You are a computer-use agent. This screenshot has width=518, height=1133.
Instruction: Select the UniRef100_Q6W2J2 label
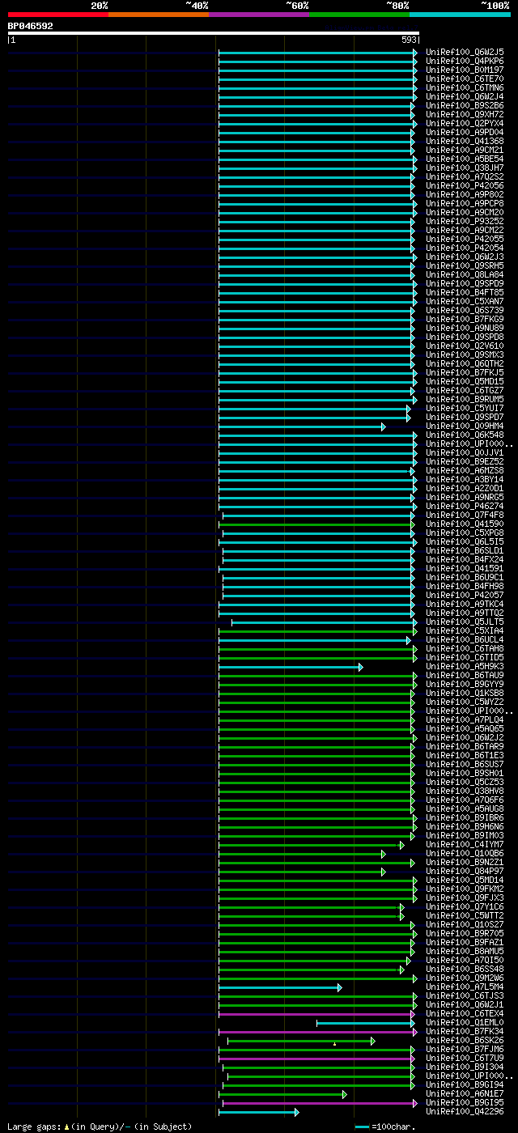pyautogui.click(x=465, y=737)
